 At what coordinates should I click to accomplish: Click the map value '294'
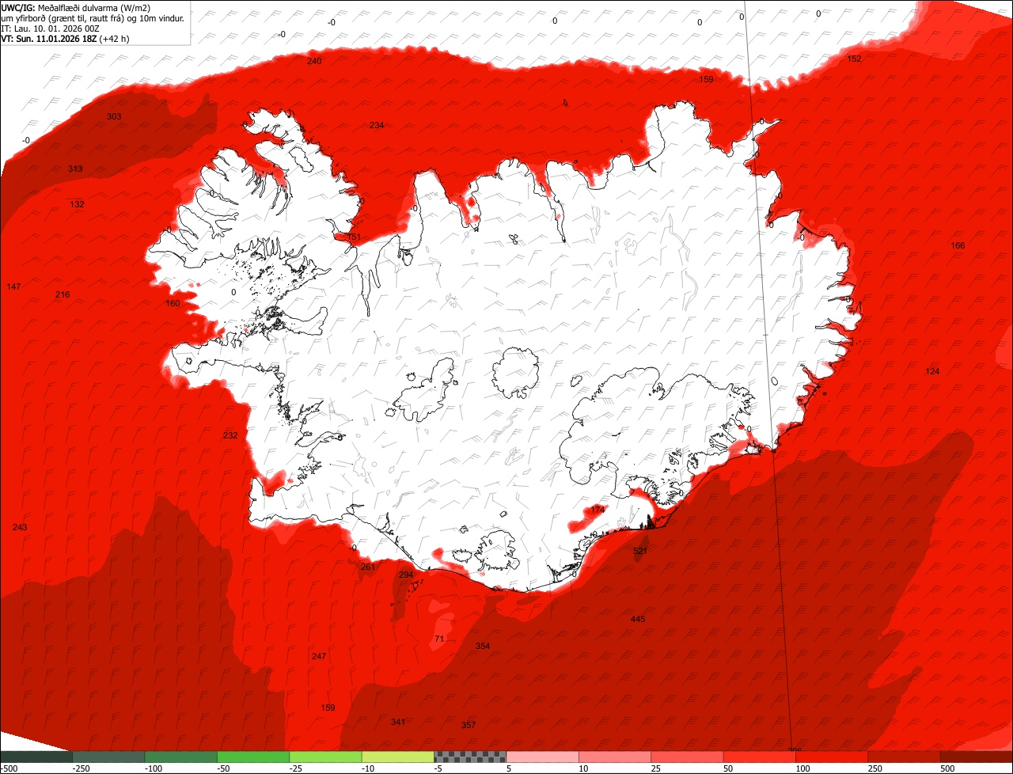(405, 575)
